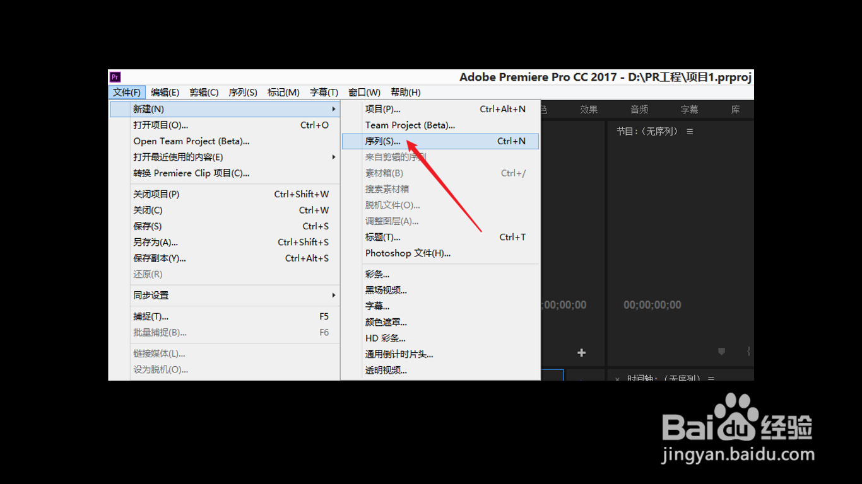
Task: Switch to the 音频 workspace tab
Action: tap(639, 110)
